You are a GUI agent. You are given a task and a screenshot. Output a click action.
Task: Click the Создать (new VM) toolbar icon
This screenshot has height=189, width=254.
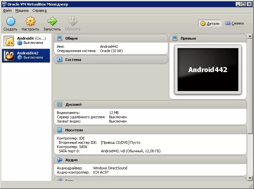(11, 21)
